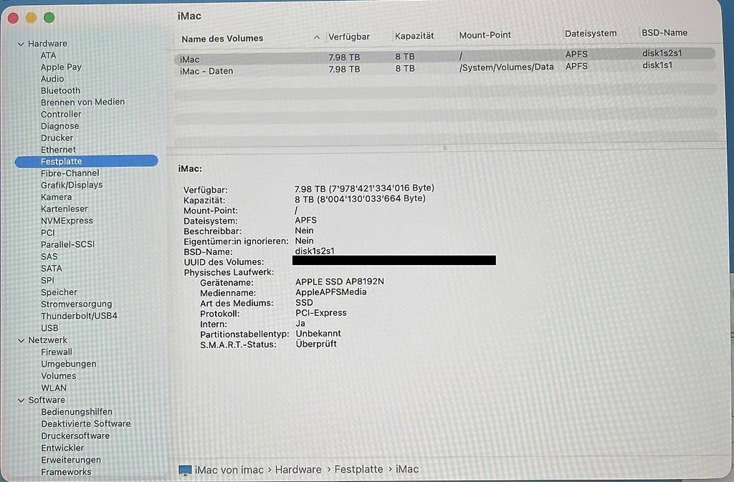
Task: Select Erweiterungen under Software
Action: point(71,460)
